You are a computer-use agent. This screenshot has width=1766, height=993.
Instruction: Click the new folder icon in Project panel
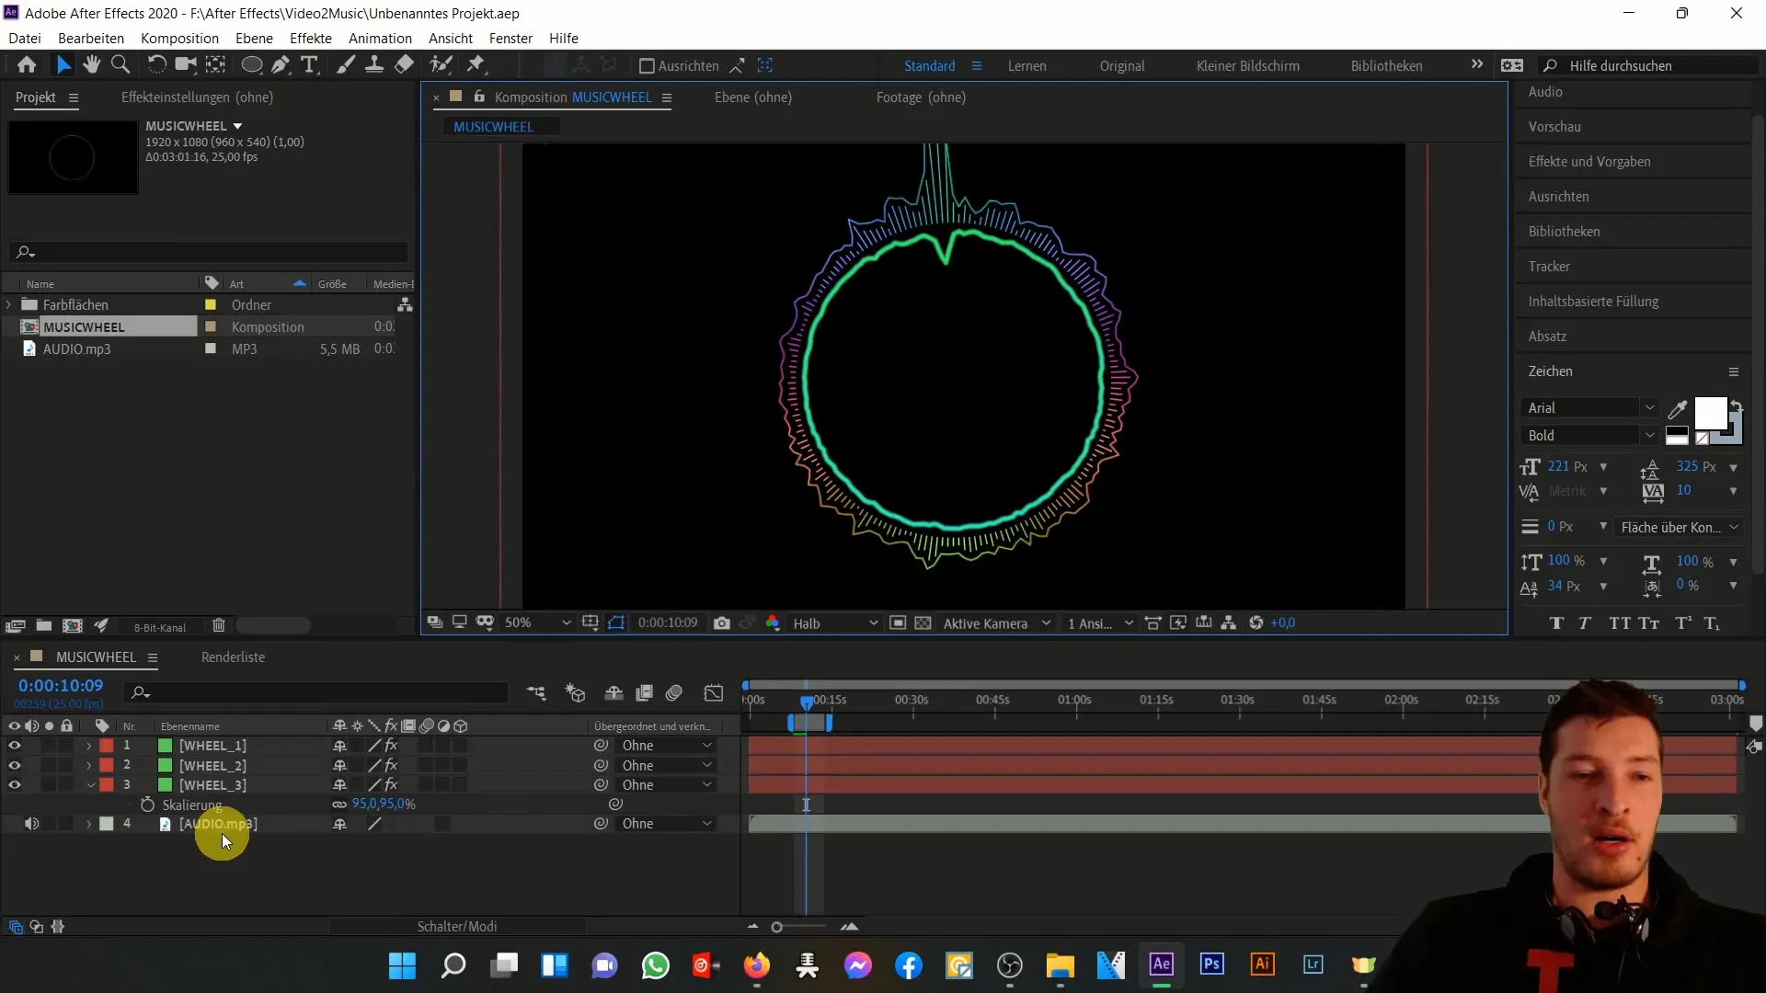[x=43, y=626]
